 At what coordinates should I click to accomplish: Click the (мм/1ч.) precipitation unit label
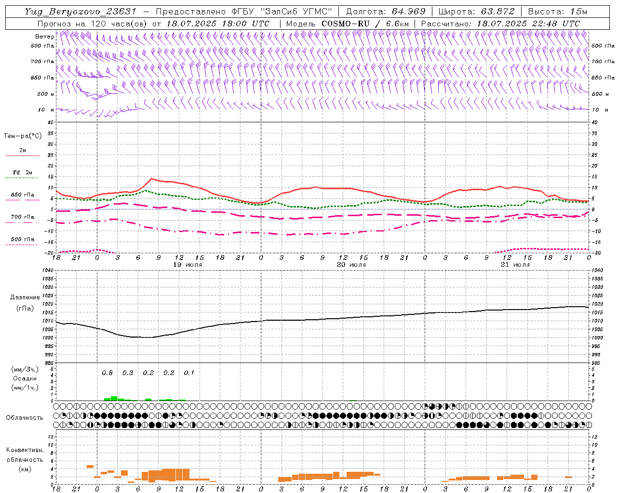point(25,388)
